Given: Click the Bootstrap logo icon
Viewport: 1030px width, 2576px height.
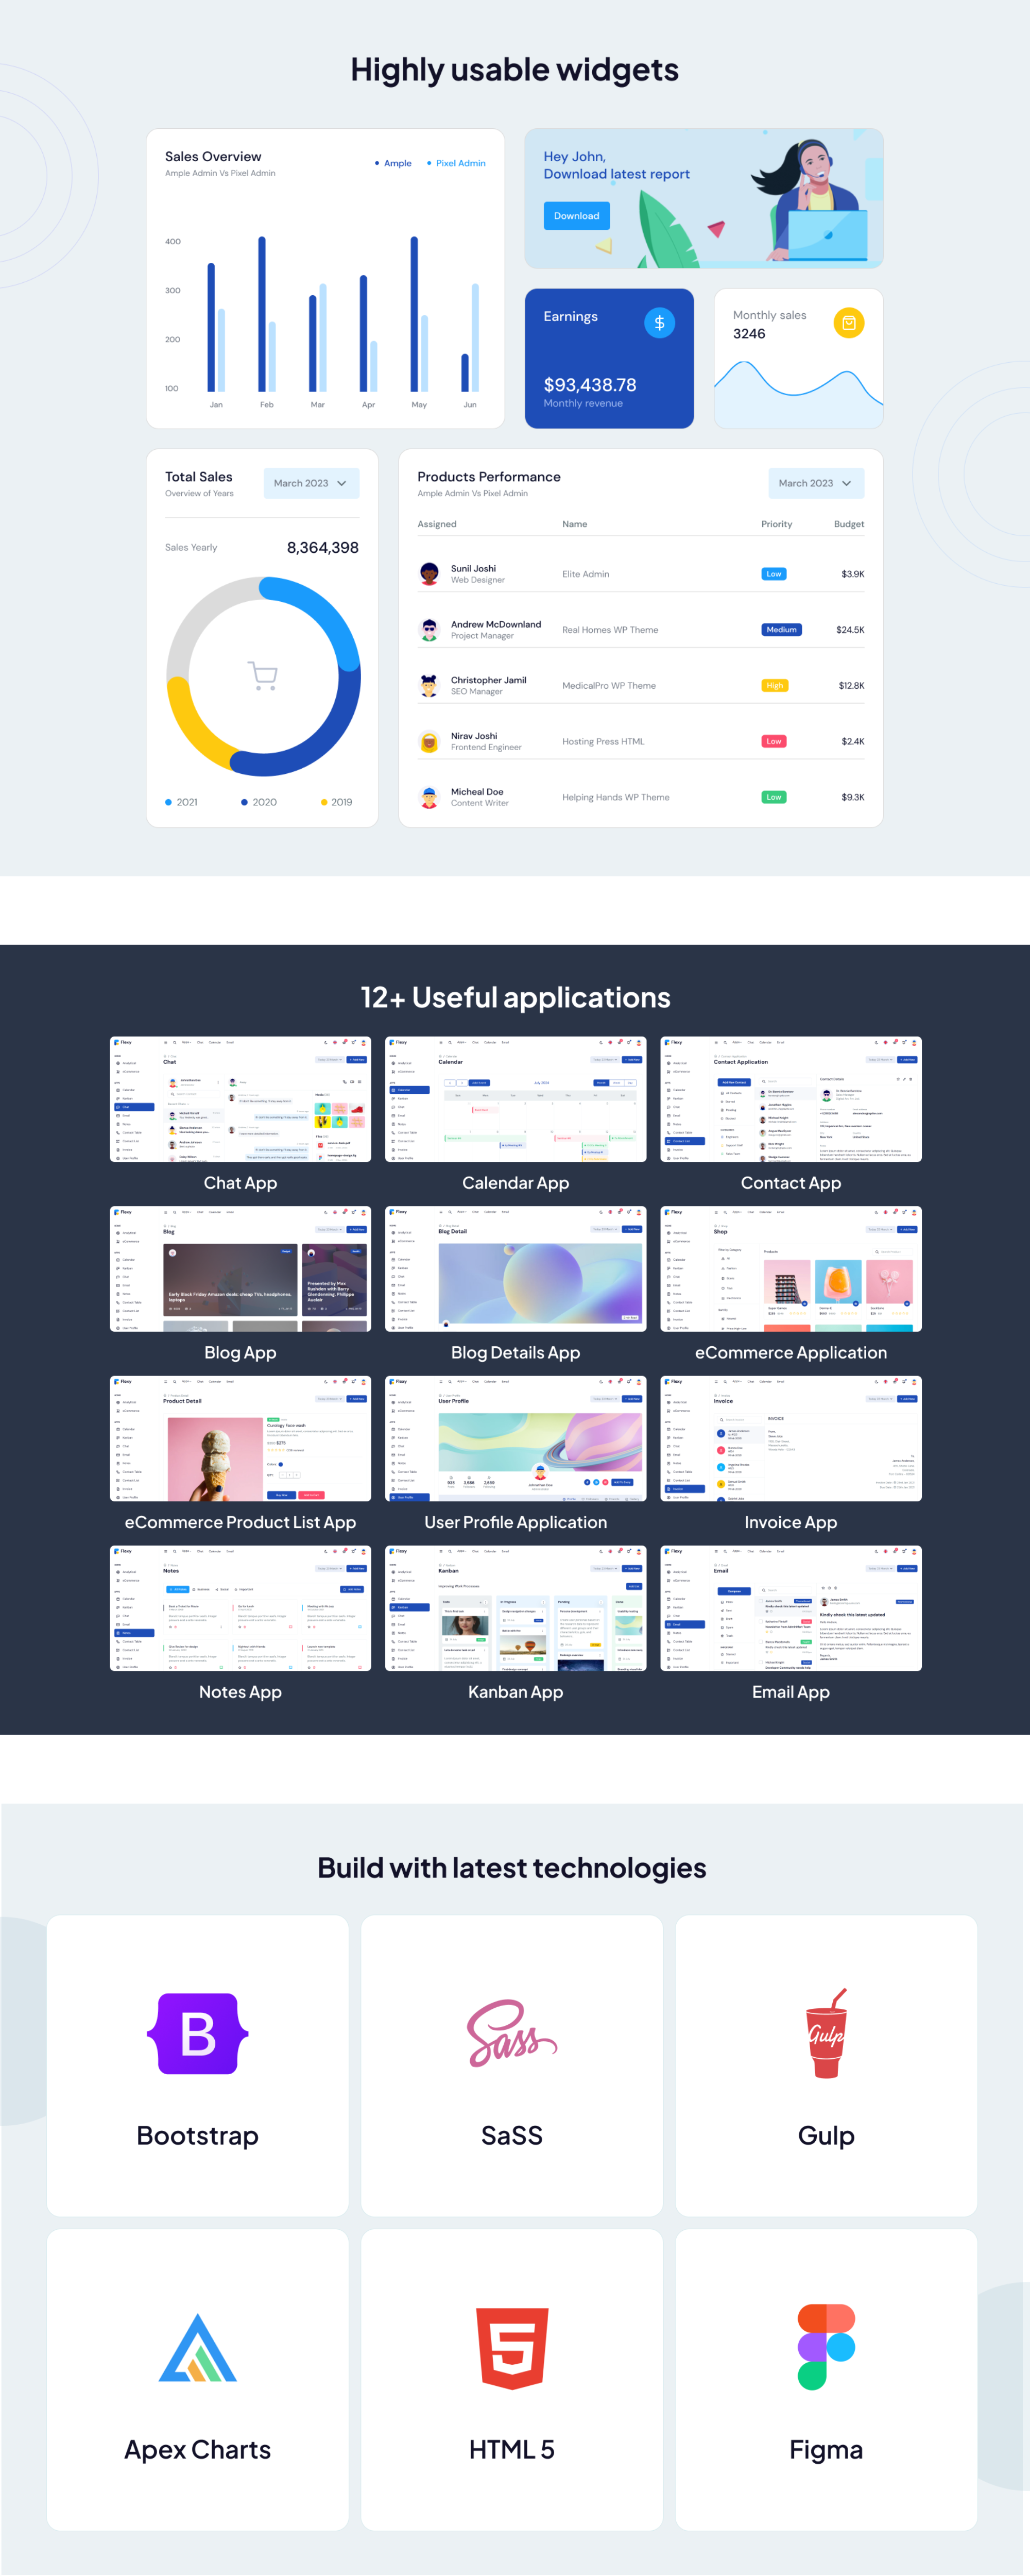Looking at the screenshot, I should (x=197, y=2035).
